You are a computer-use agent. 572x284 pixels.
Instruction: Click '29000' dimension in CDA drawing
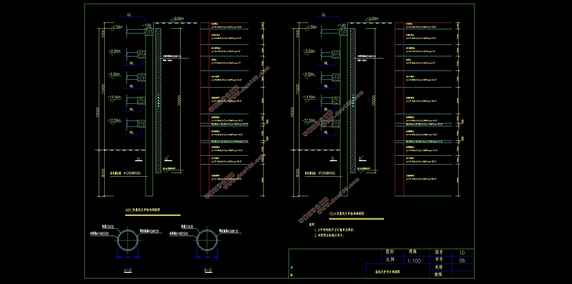click(x=292, y=112)
